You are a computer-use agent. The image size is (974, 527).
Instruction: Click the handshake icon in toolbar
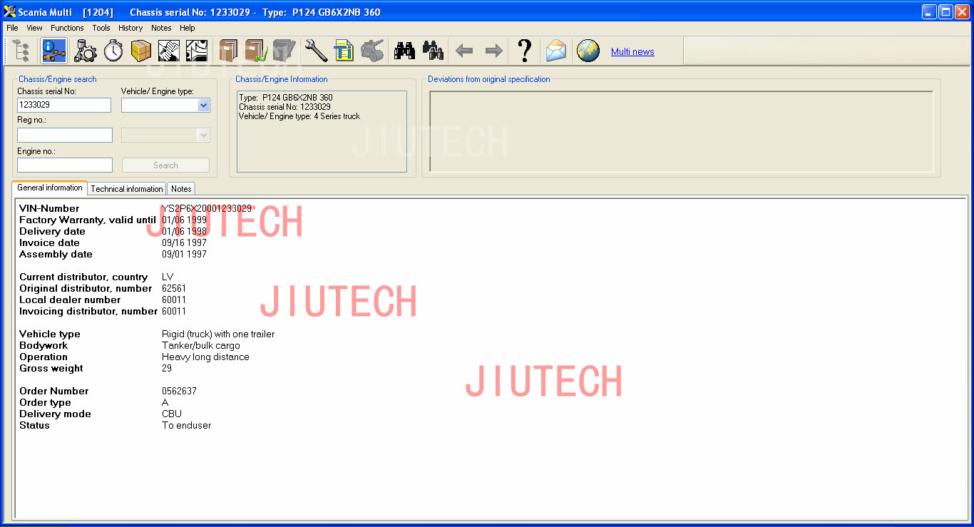coord(169,51)
